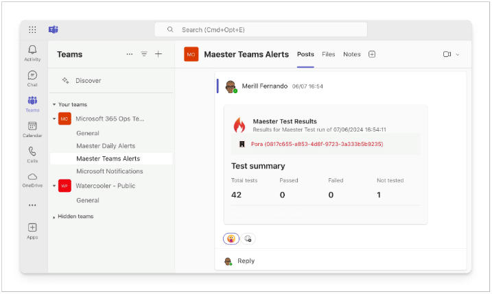Click the add reaction emoji icon
Viewport: 492px width, 294px height.
pyautogui.click(x=248, y=238)
